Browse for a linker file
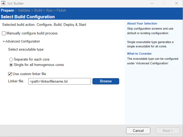Screen dimensions: 183x137 [106, 81]
